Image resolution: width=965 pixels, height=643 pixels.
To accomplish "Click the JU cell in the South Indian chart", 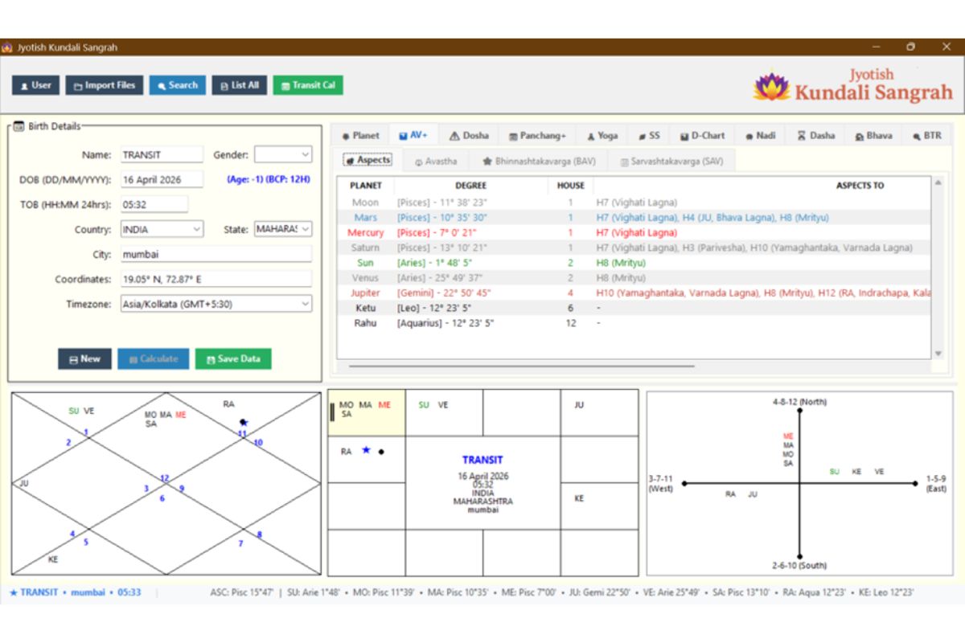I will click(x=599, y=413).
